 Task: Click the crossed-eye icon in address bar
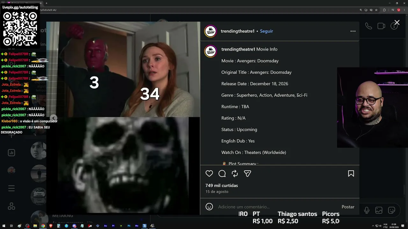point(371,10)
